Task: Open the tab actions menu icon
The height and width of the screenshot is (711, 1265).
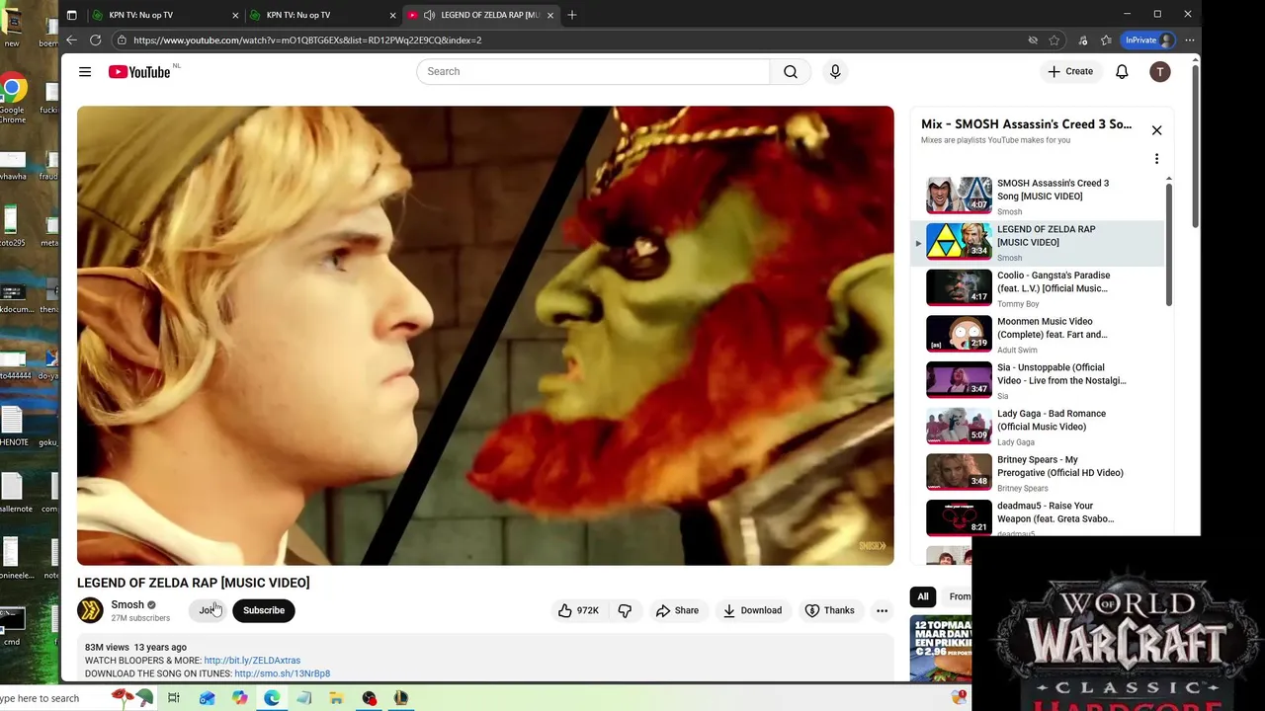Action: [x=71, y=15]
